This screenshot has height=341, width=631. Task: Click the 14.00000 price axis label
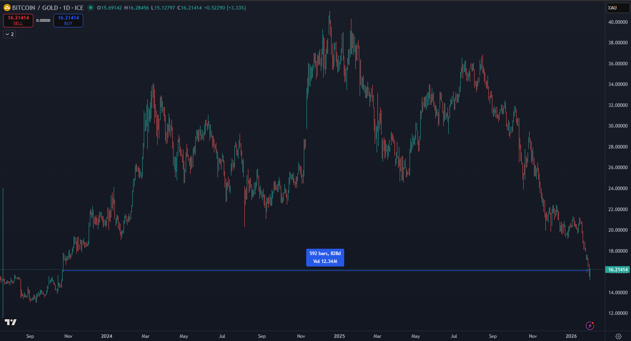coord(618,293)
